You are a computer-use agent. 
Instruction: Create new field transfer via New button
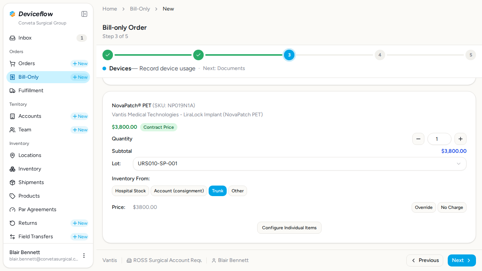pyautogui.click(x=79, y=237)
